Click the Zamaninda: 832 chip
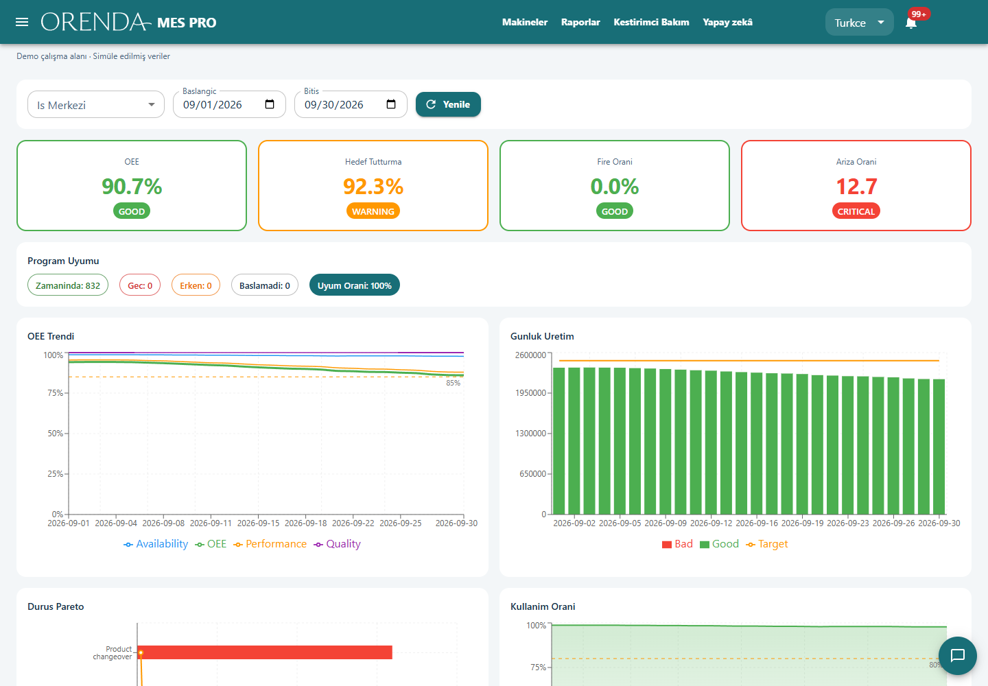 pyautogui.click(x=68, y=285)
